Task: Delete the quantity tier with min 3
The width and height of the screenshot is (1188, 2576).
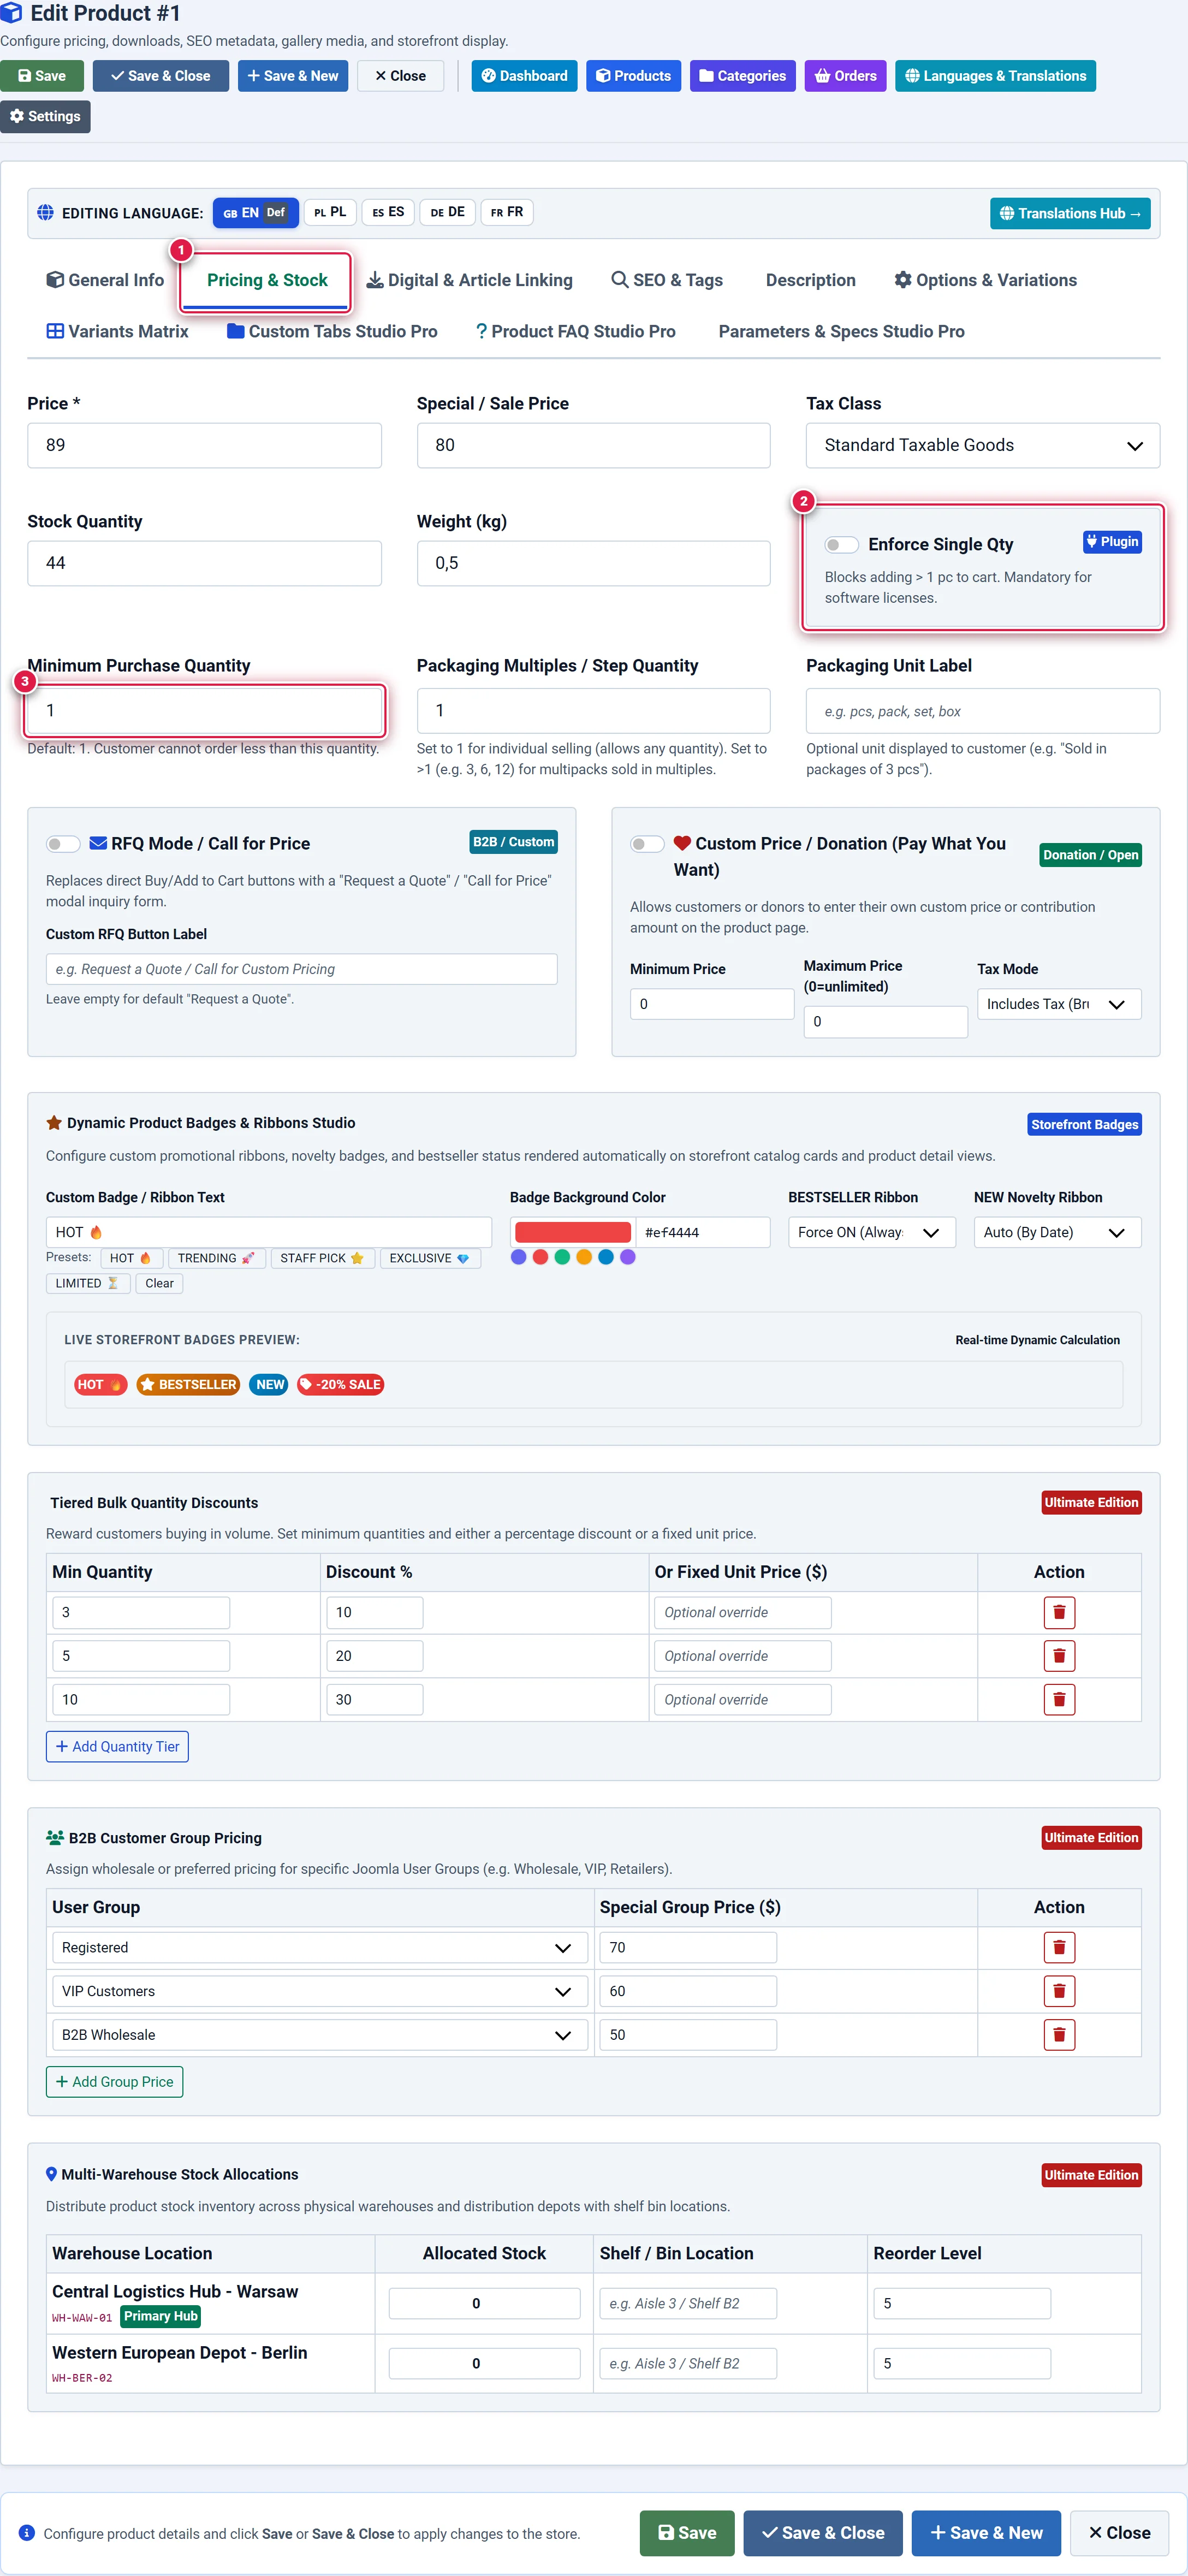Action: 1059,1612
